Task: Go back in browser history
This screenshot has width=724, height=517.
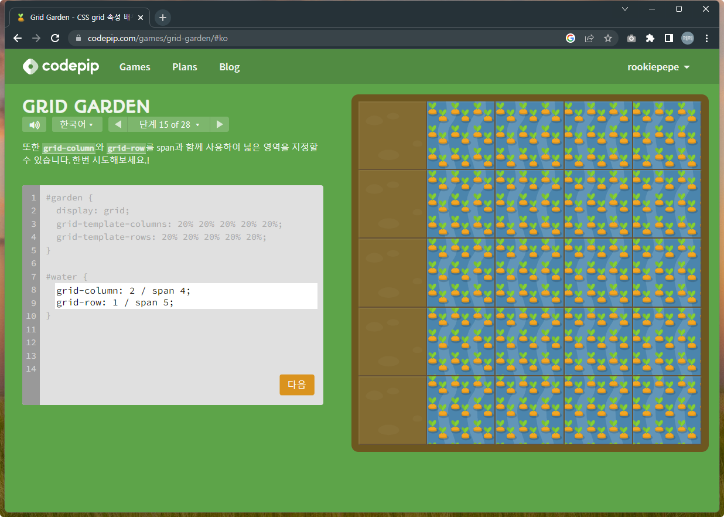Action: tap(18, 38)
